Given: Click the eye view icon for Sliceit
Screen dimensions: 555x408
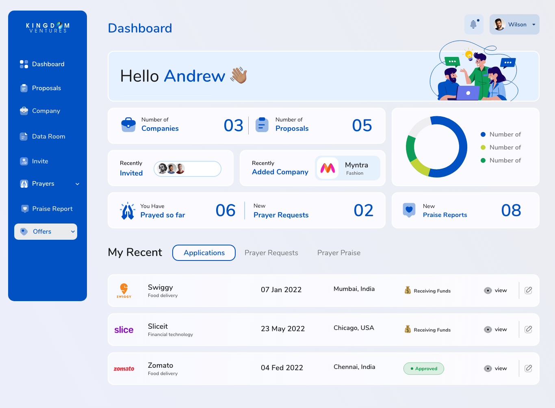Looking at the screenshot, I should 488,330.
